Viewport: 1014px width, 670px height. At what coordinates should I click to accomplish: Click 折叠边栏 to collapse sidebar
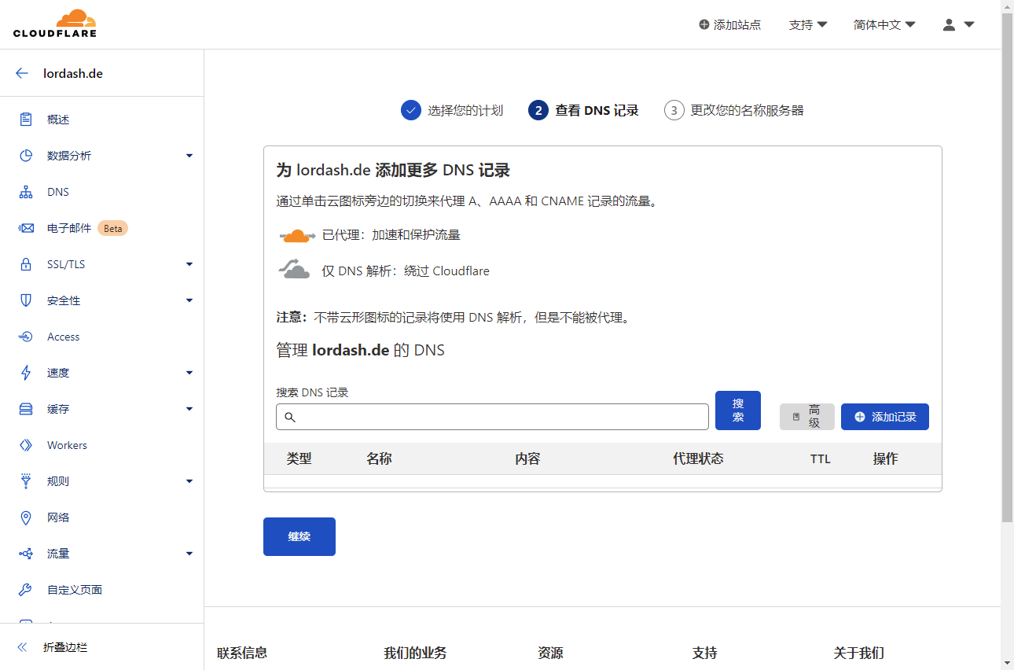(65, 647)
